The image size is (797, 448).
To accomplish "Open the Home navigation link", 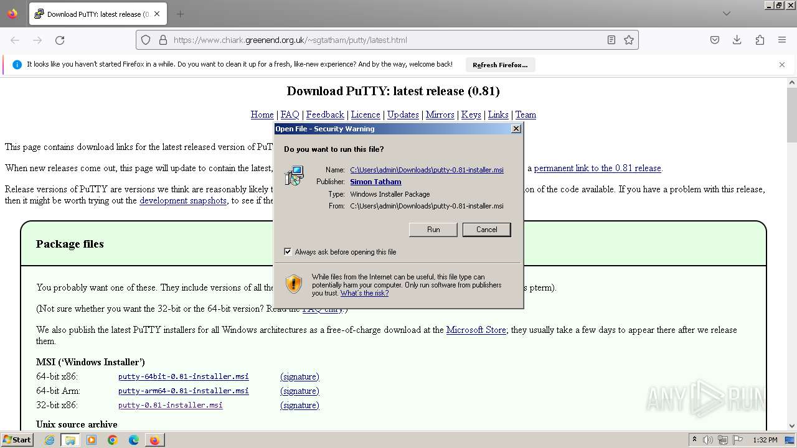I will [262, 114].
